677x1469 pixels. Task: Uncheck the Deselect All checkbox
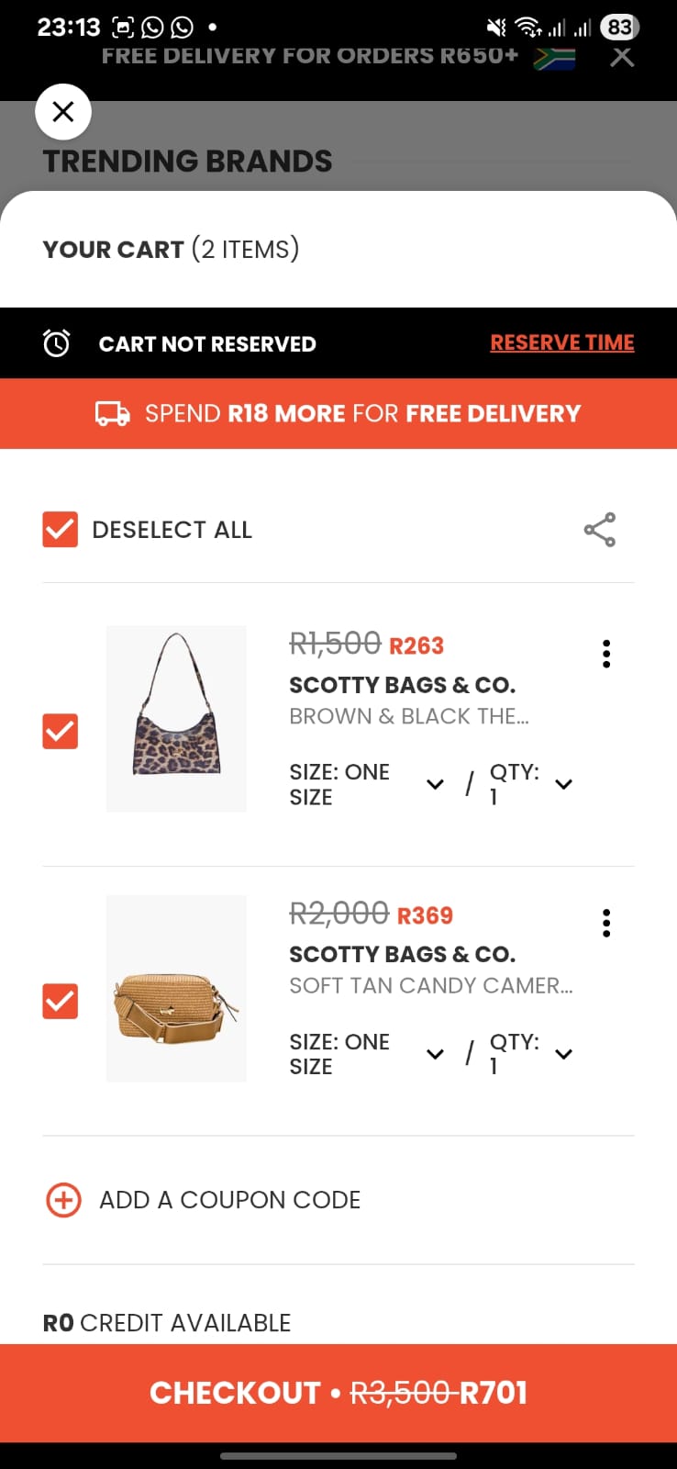pyautogui.click(x=61, y=530)
